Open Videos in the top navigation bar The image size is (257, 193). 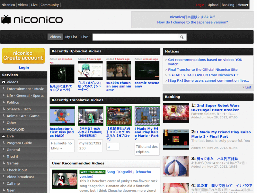coord(23,5)
